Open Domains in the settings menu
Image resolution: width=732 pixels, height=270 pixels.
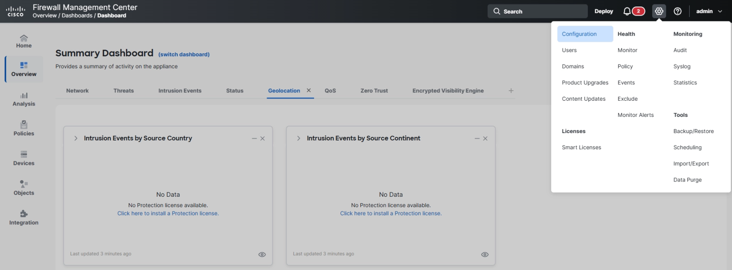point(573,66)
